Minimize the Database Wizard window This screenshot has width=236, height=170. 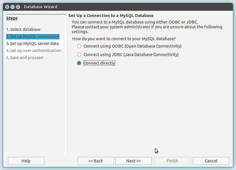pos(13,7)
